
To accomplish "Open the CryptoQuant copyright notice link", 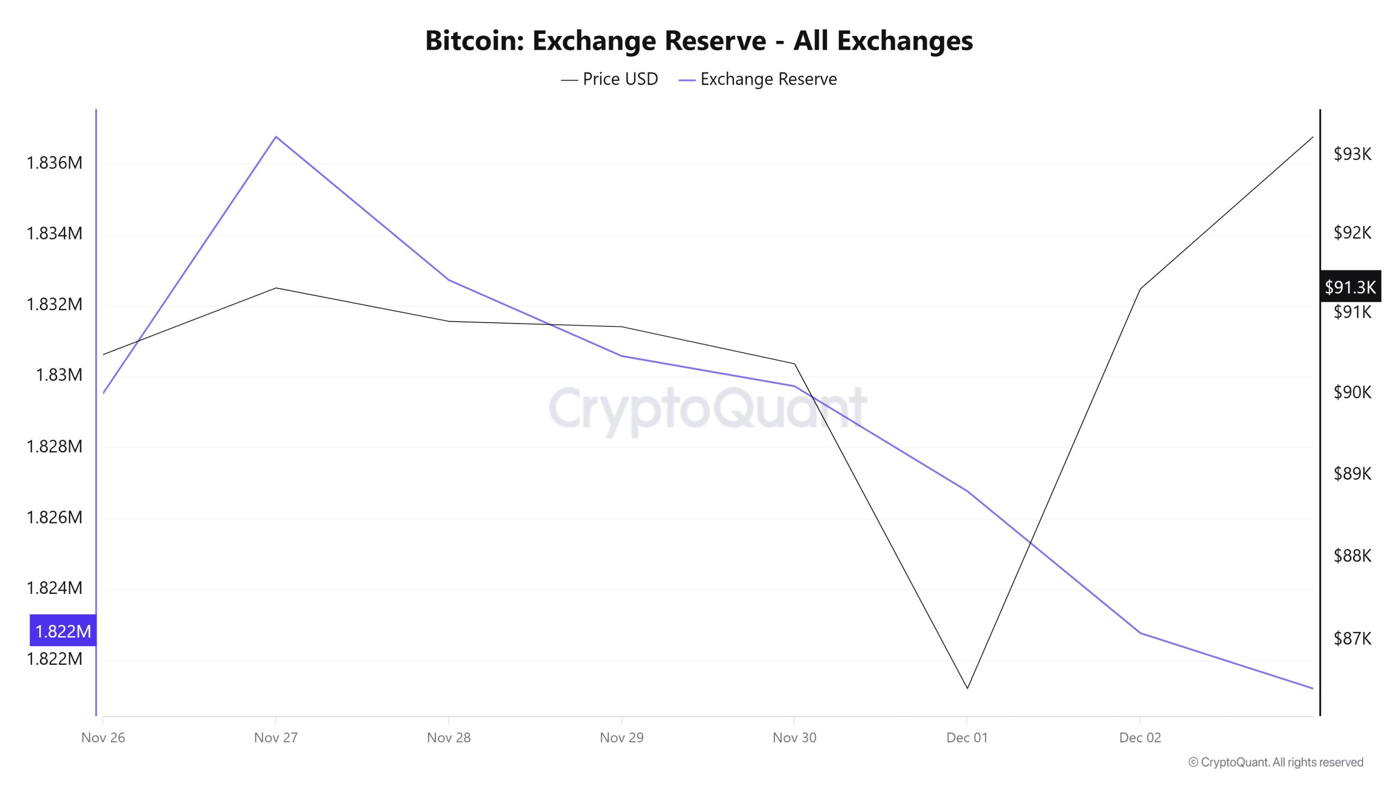I will tap(1276, 762).
